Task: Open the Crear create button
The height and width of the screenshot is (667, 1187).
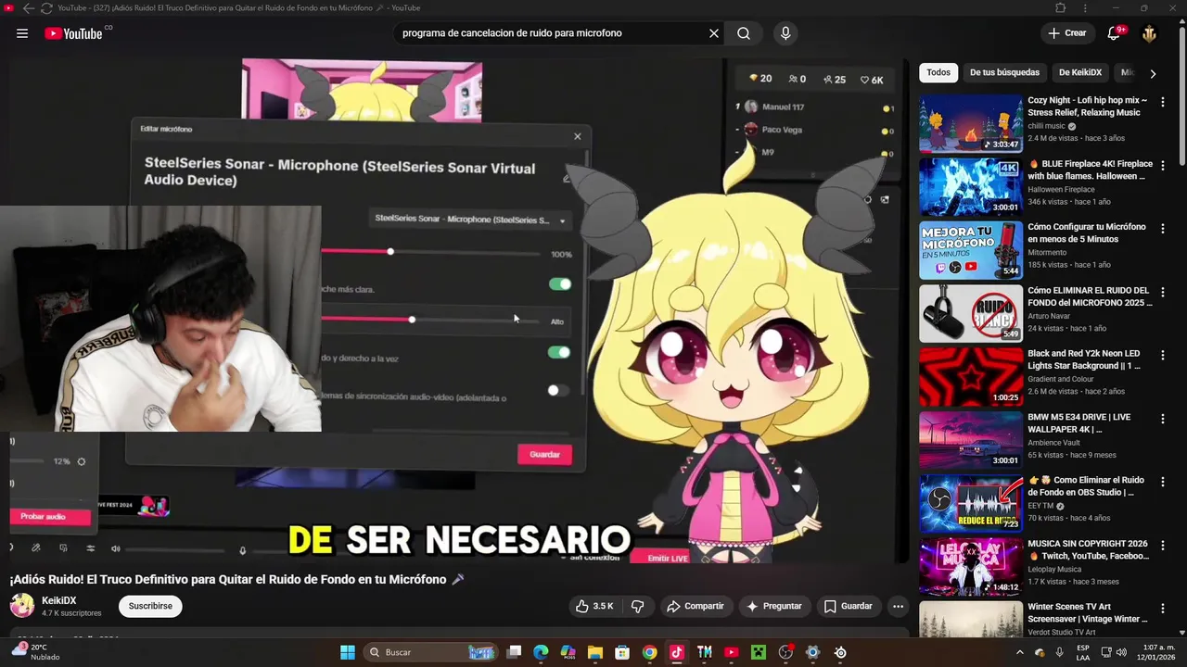Action: [x=1066, y=33]
